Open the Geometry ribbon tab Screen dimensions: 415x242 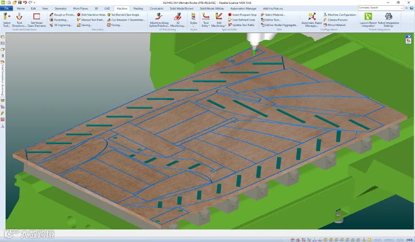(61, 8)
